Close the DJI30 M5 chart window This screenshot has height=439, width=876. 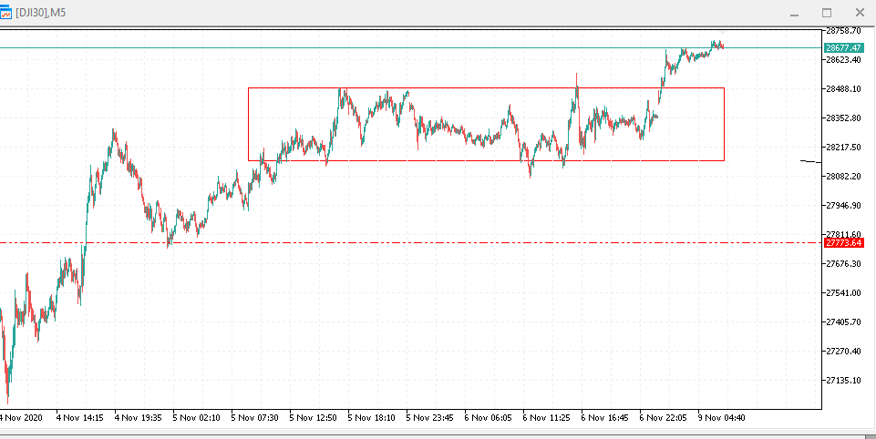click(860, 12)
